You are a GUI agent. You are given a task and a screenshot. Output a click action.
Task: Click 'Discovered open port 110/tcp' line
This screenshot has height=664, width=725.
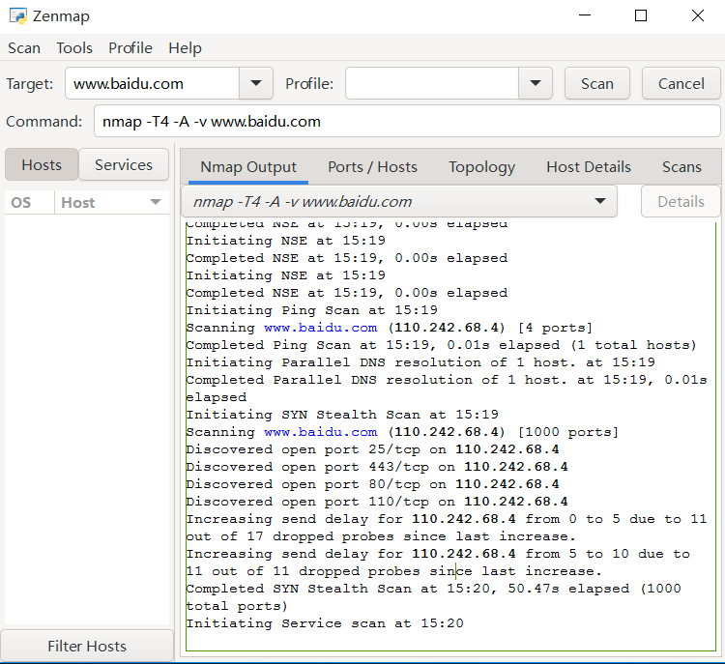pyautogui.click(x=377, y=502)
